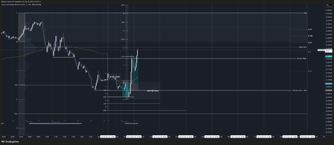
Task: Click the 23,600.00 price axis value
Action: [329, 10]
